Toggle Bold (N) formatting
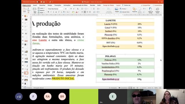Viewport: 185px width, 104px height. 48,12
